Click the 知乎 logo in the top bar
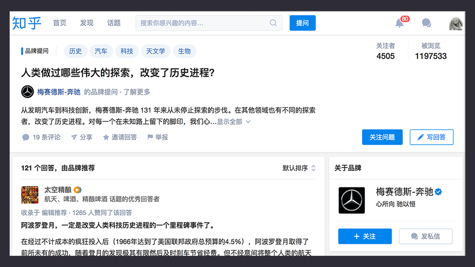The width and height of the screenshot is (475, 267). click(x=26, y=23)
